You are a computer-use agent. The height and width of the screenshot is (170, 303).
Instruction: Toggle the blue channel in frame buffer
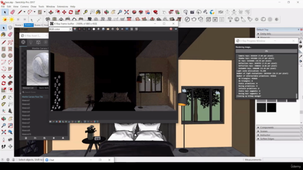tap(89, 29)
